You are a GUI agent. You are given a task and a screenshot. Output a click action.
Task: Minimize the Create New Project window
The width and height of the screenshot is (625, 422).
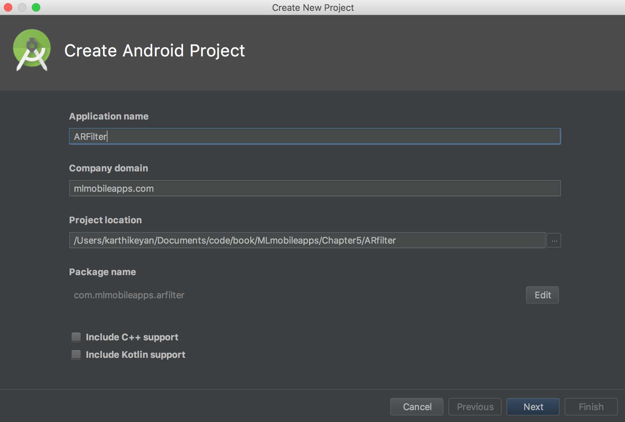coord(22,7)
